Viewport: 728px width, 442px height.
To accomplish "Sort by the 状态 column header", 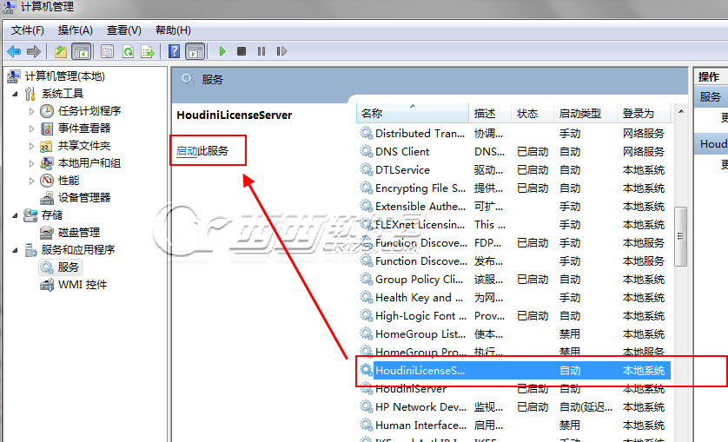I will click(x=533, y=113).
